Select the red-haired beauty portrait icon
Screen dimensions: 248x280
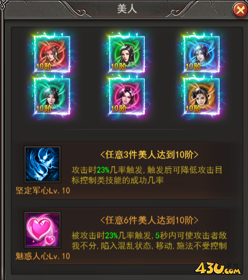(x=52, y=54)
